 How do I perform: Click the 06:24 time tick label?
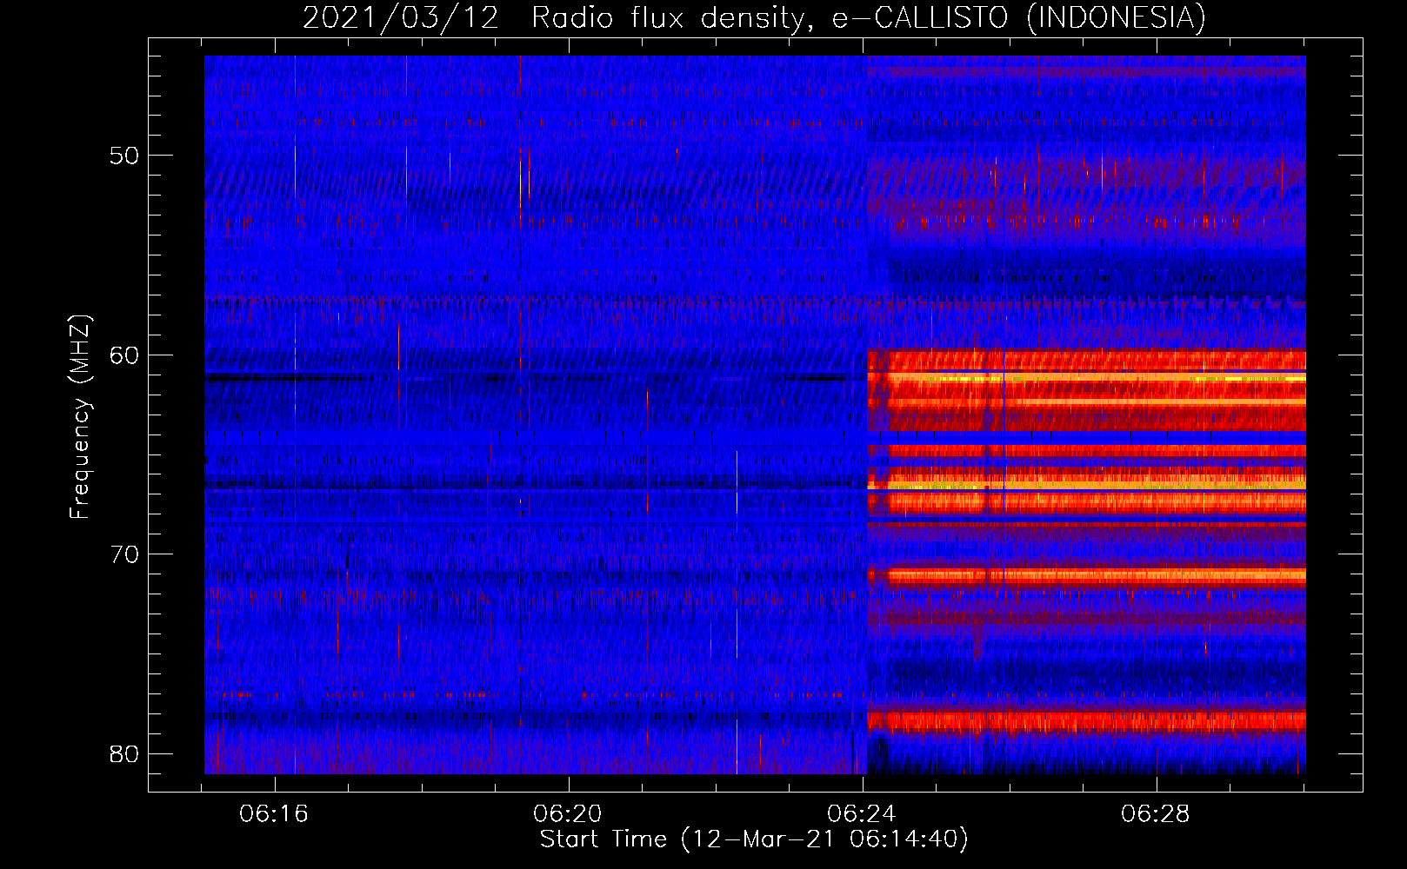(x=862, y=814)
